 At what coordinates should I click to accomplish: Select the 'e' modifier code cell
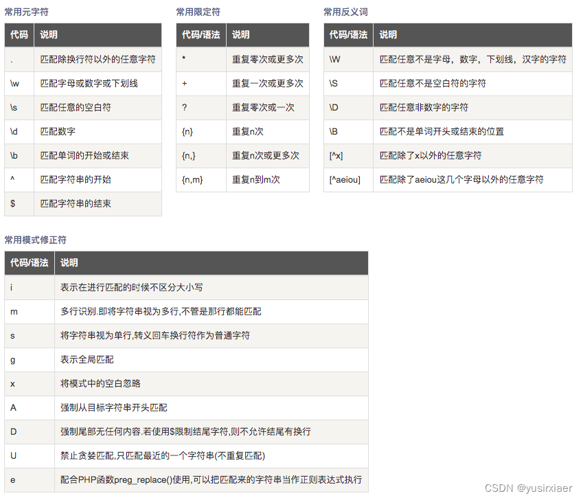click(30, 480)
